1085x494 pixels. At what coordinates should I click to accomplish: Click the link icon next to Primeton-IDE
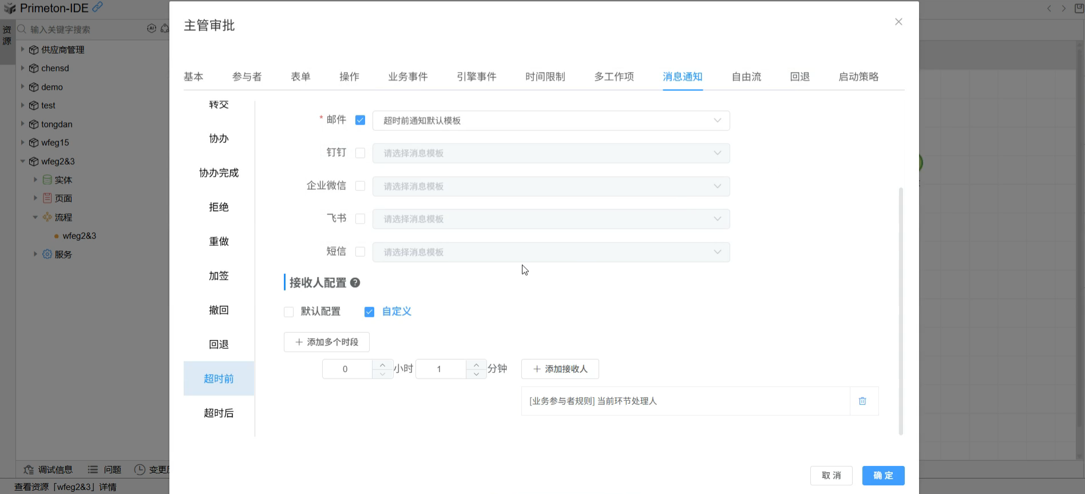(x=98, y=7)
